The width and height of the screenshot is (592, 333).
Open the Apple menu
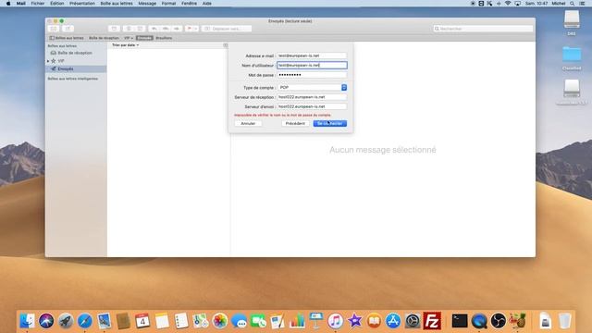tap(8, 4)
